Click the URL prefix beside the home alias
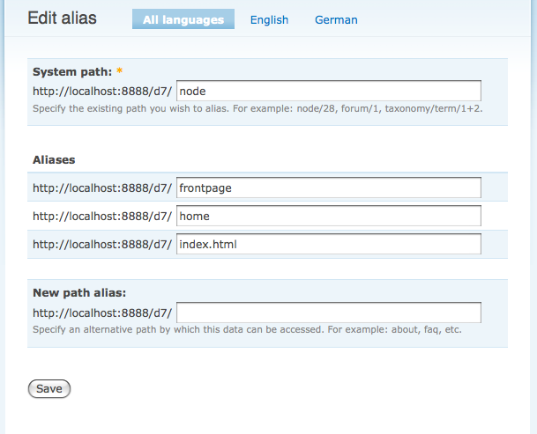The image size is (537, 434). coord(102,216)
